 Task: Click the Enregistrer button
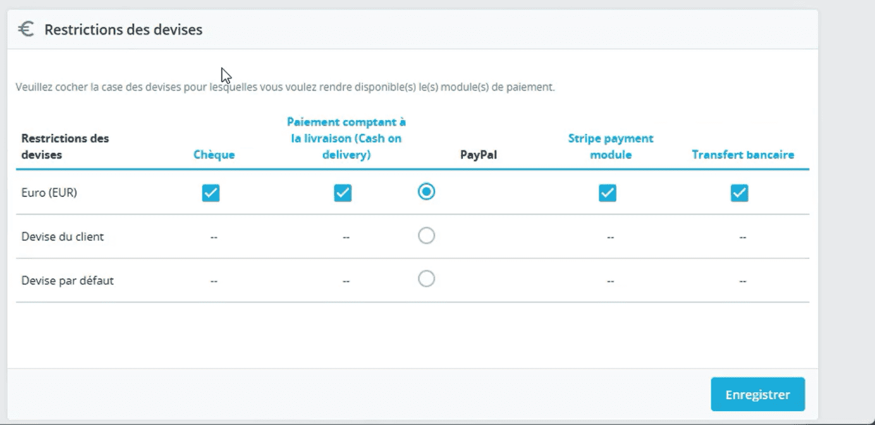(757, 395)
